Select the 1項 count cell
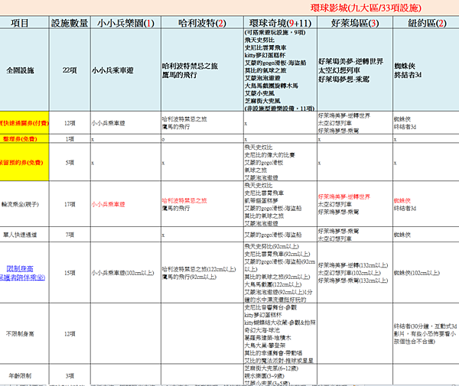459x386 pixels. tap(70, 138)
